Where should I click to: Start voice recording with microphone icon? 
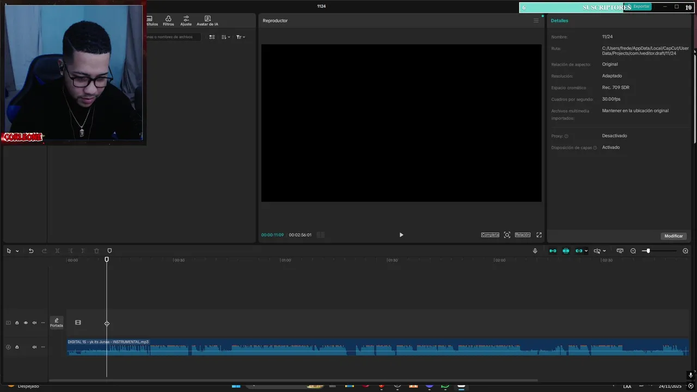[535, 251]
